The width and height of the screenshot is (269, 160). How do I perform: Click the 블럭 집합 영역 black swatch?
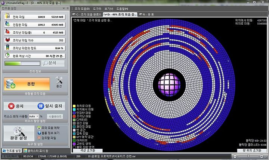coord(74,147)
